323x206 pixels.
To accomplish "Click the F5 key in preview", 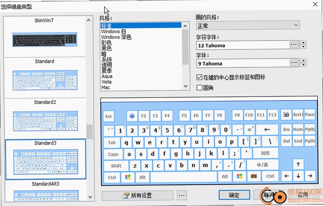I will pos(184,116).
